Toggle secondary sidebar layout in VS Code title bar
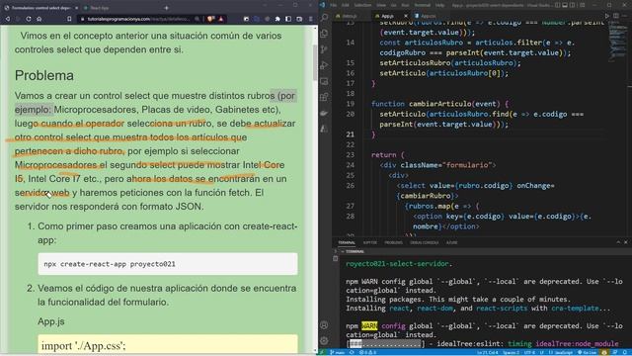 click(572, 5)
